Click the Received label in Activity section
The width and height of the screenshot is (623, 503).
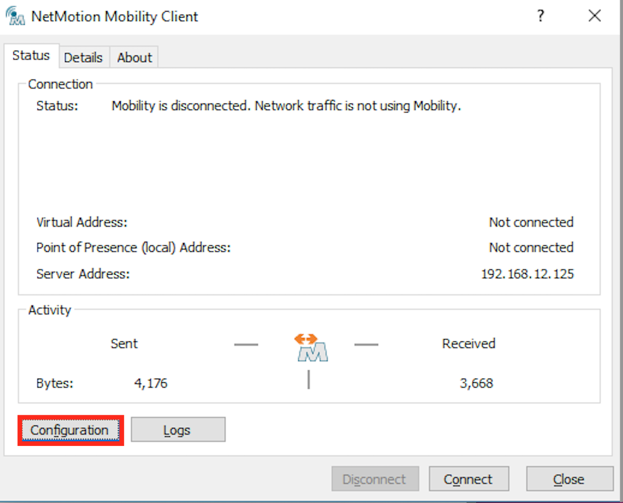pyautogui.click(x=468, y=343)
